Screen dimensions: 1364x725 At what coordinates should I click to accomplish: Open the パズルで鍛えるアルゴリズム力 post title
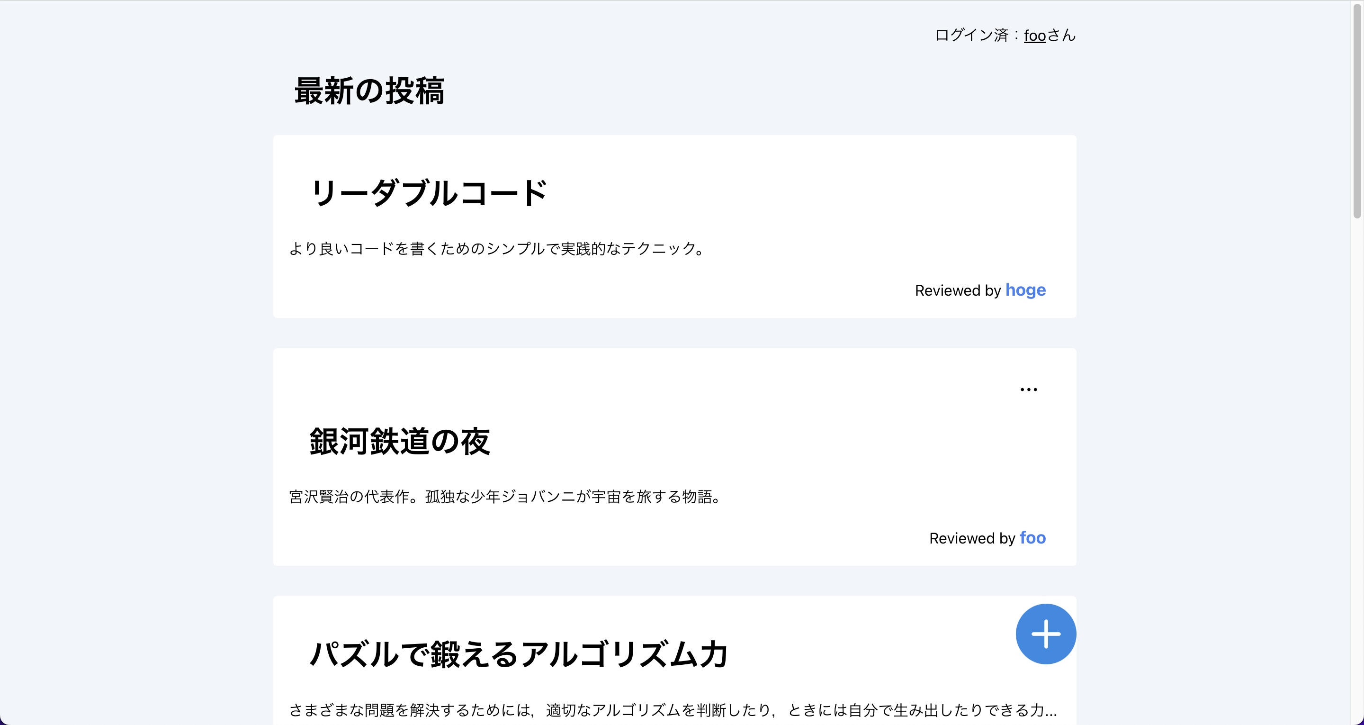519,654
